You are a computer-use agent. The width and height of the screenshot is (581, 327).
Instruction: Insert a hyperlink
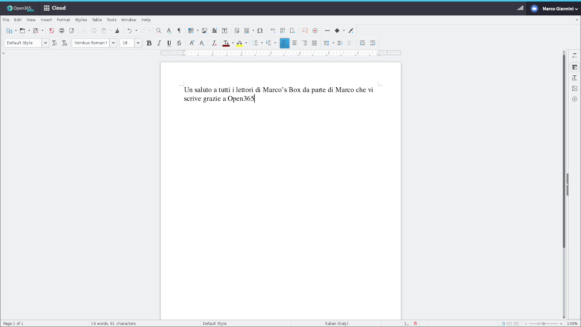tap(272, 31)
